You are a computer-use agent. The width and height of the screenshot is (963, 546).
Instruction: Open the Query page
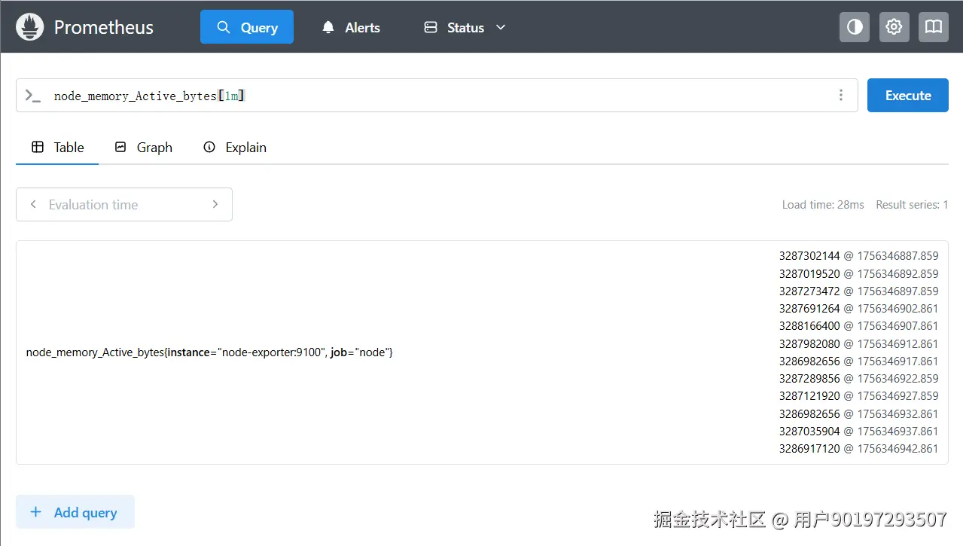tap(247, 27)
